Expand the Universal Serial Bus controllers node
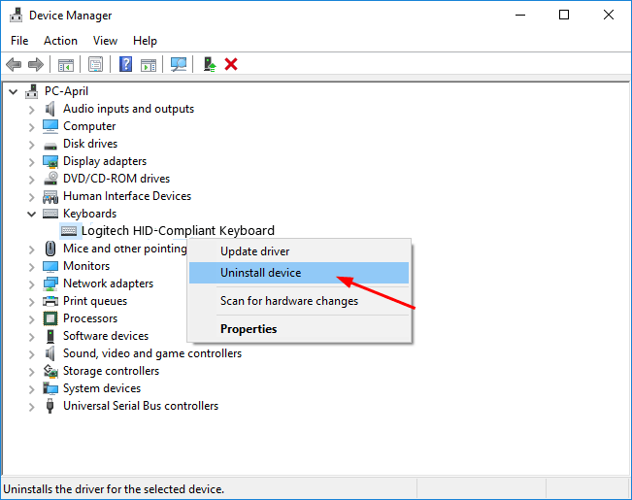Viewport: 632px width, 500px height. [32, 406]
